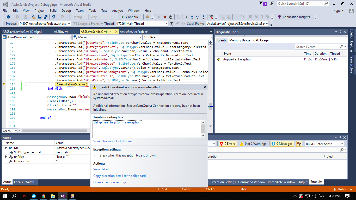356x200 pixels.
Task: Click the Search Events input field
Action: [x=317, y=47]
